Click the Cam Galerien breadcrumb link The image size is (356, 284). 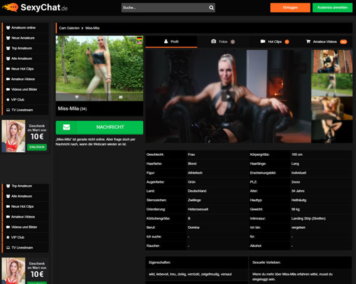pos(69,28)
